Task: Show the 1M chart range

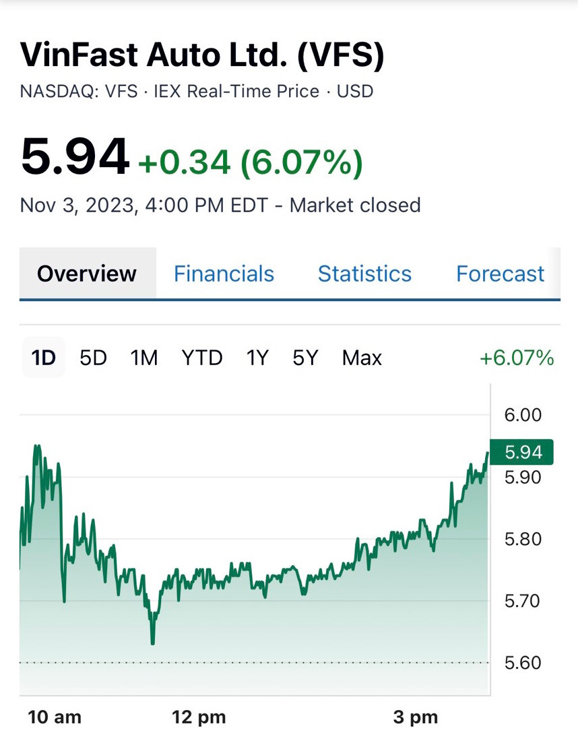Action: pos(144,357)
